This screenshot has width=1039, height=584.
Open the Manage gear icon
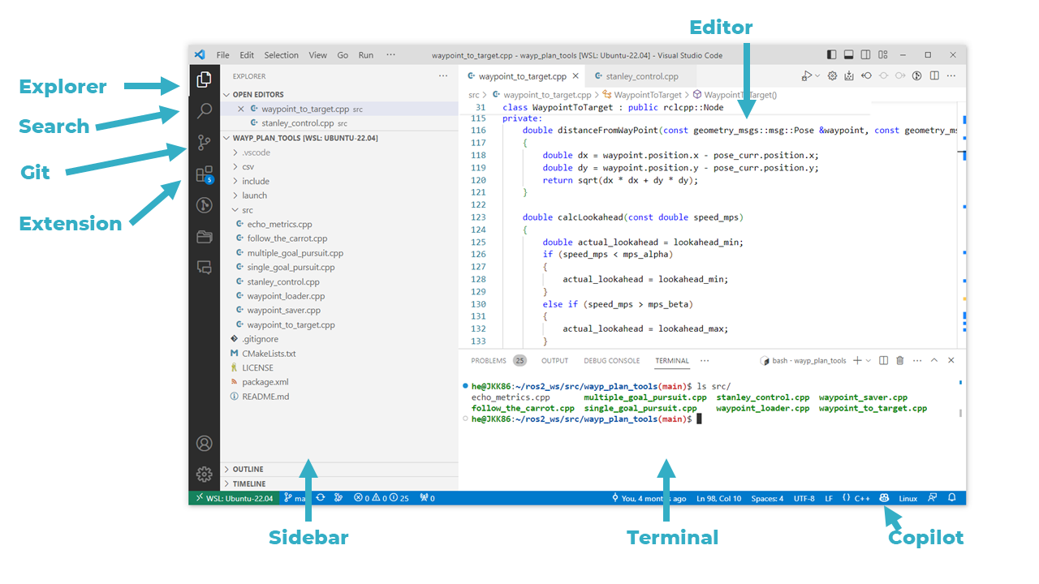pos(205,474)
